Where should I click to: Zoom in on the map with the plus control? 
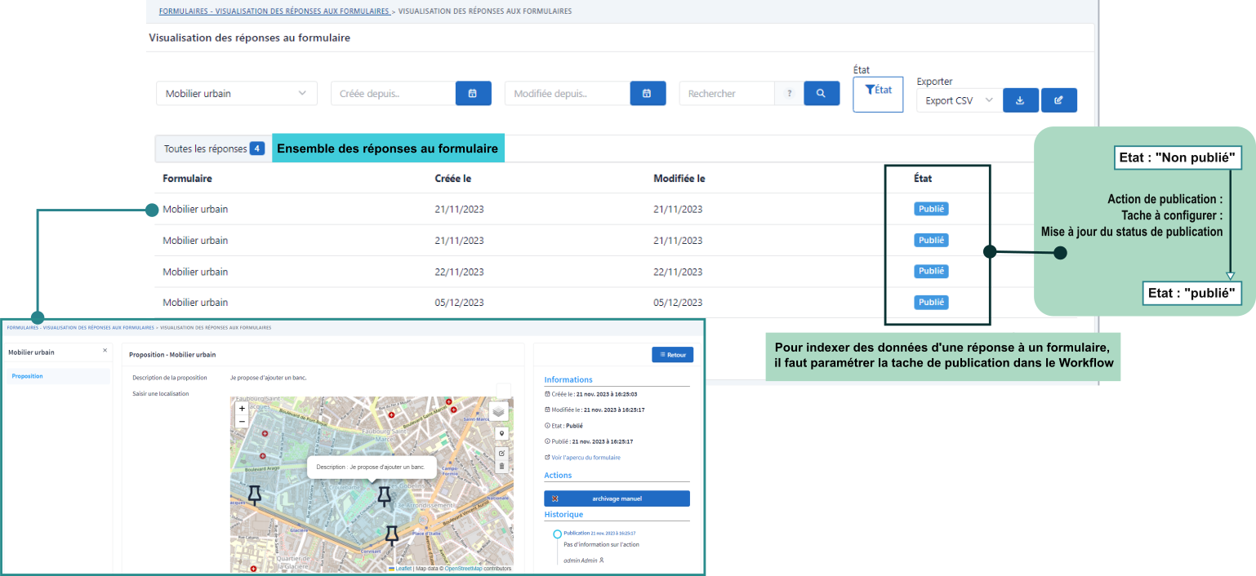(241, 406)
